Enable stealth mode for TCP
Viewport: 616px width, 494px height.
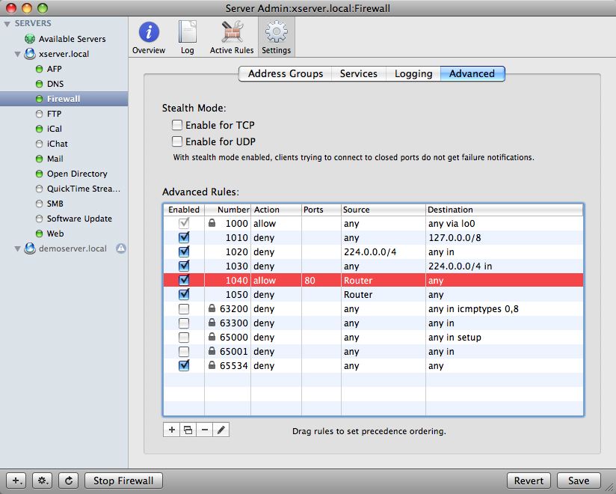coord(177,125)
